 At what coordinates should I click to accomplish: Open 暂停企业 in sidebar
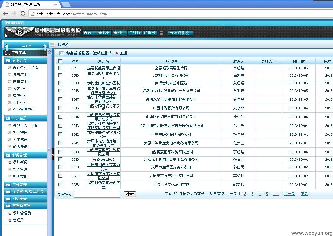pyautogui.click(x=20, y=95)
